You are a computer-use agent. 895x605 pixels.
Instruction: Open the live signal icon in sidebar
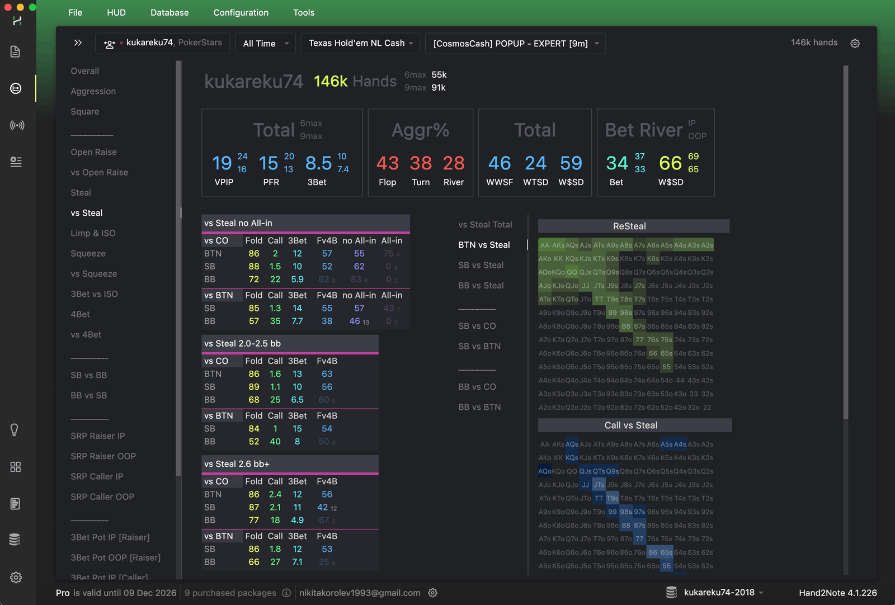tap(17, 125)
